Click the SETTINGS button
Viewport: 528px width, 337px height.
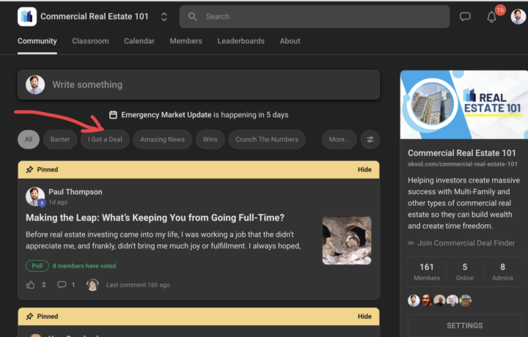coord(464,325)
